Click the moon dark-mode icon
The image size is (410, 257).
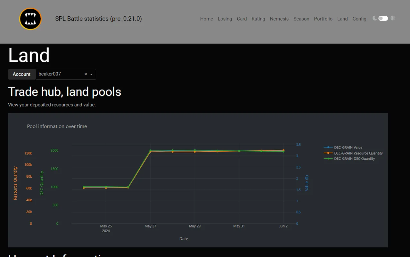point(374,18)
